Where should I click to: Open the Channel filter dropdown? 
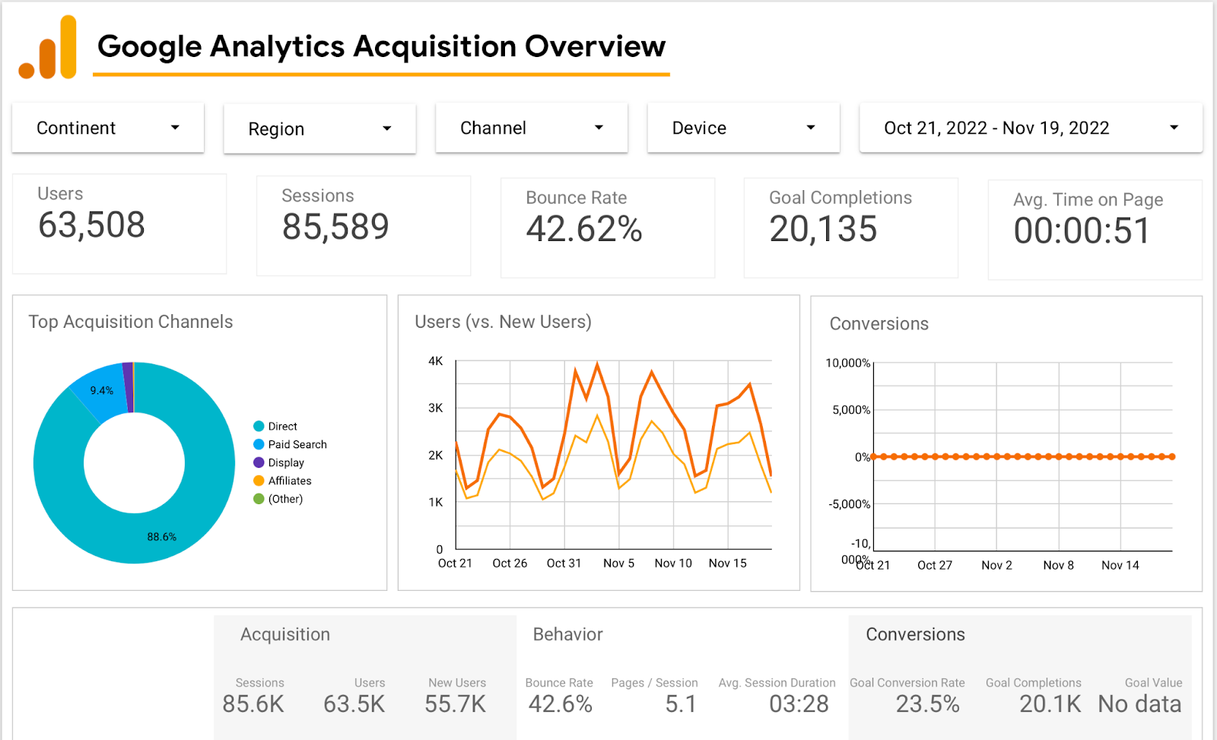tap(531, 128)
